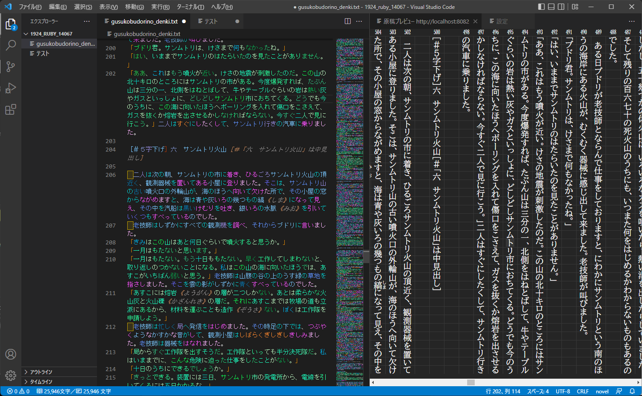This screenshot has width=642, height=396.
Task: Select the テスト file in Explorer
Action: tap(43, 53)
